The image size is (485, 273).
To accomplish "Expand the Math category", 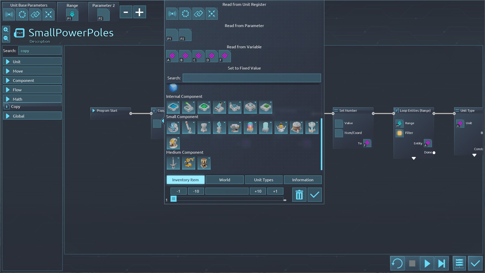I will coord(32,99).
